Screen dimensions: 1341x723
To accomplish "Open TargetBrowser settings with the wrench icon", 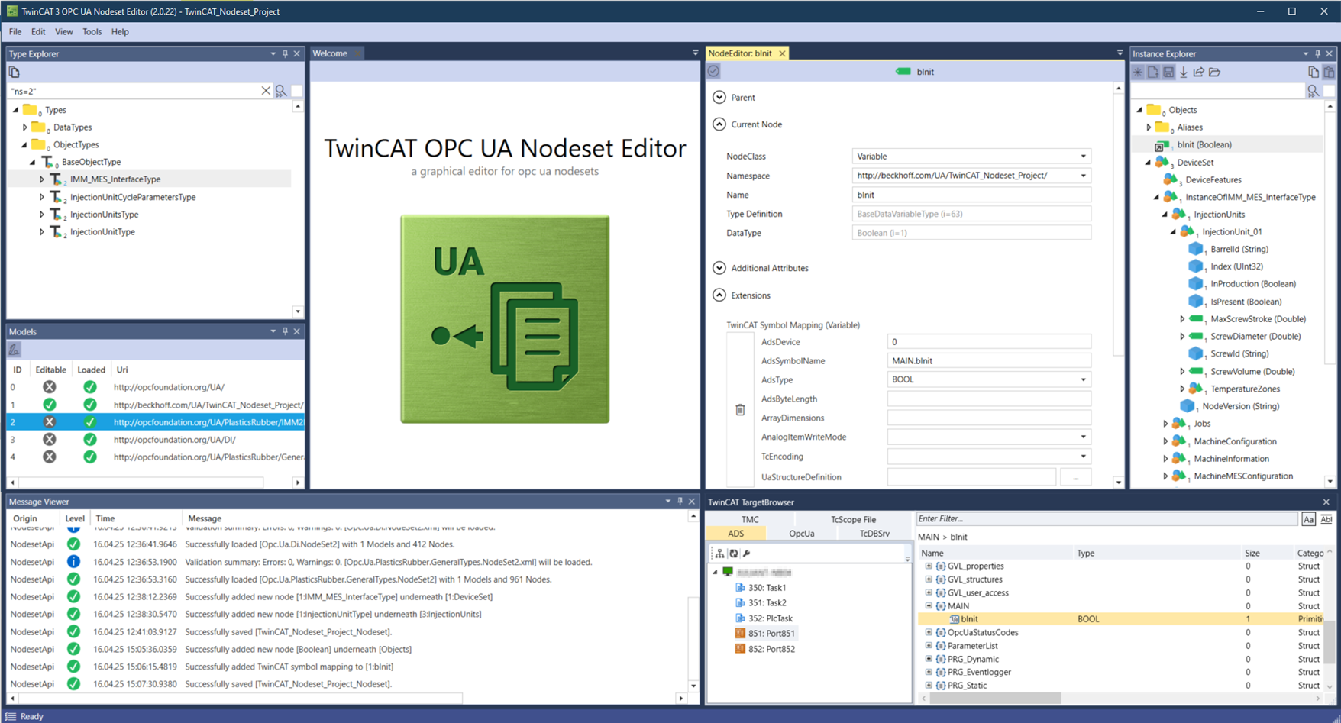I will tap(747, 554).
